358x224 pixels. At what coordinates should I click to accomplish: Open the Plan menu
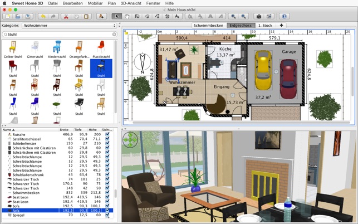[112, 3]
